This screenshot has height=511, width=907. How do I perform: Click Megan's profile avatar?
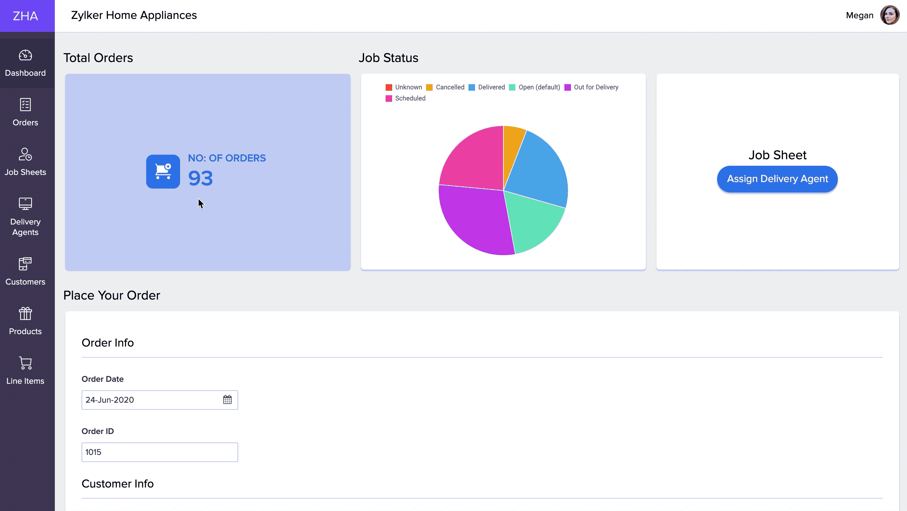(x=889, y=15)
